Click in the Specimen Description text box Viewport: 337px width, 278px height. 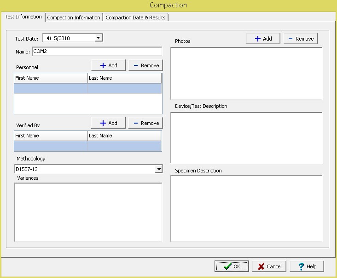coord(246,208)
